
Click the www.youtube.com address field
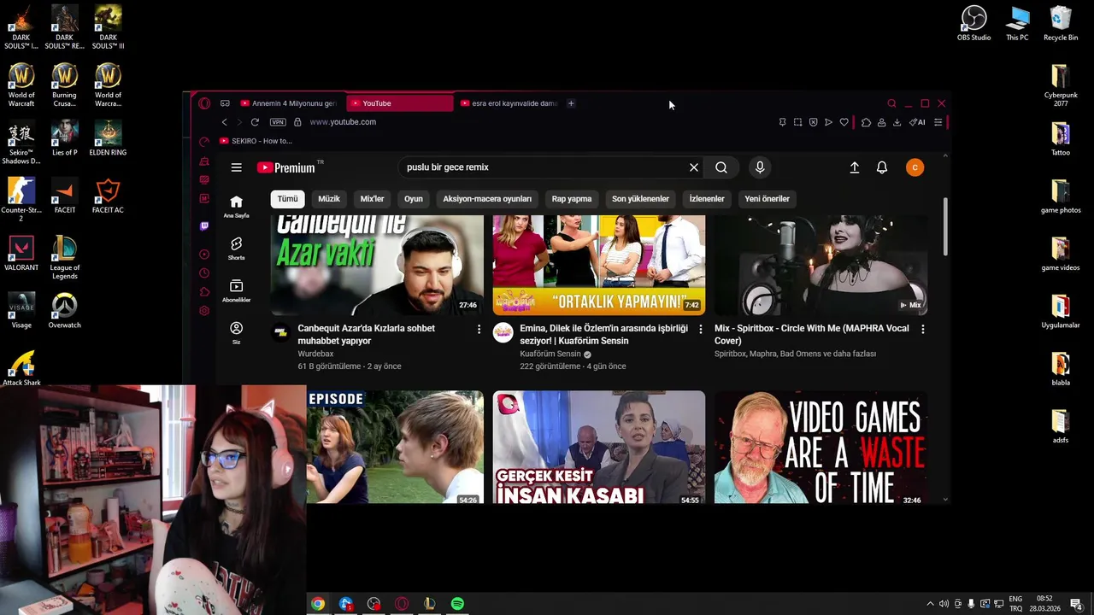[x=343, y=122]
